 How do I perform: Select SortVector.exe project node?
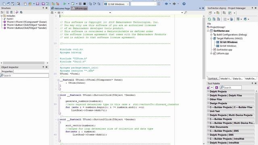(x=221, y=31)
